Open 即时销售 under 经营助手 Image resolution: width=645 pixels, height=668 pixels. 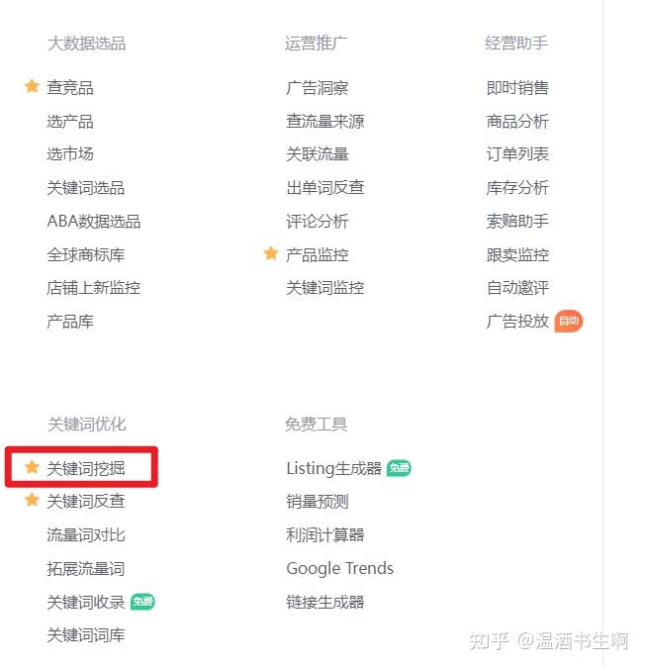pyautogui.click(x=517, y=88)
